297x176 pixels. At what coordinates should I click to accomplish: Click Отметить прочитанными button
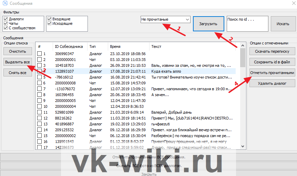pyautogui.click(x=272, y=73)
